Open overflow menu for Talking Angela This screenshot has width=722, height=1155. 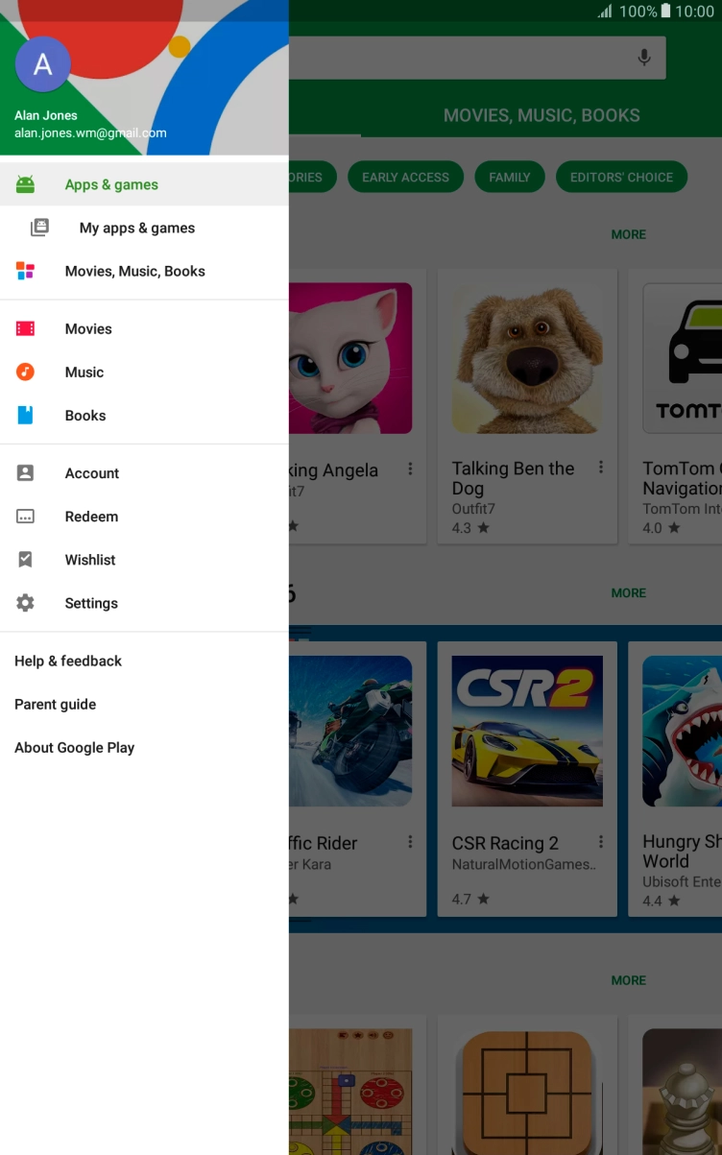click(410, 469)
